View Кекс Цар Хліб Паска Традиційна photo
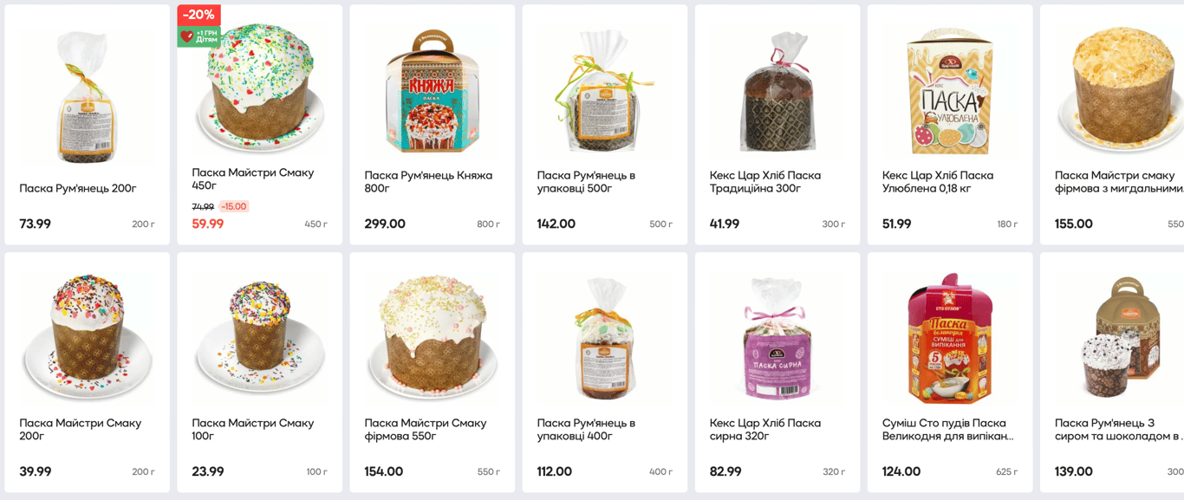This screenshot has width=1184, height=500. [777, 92]
